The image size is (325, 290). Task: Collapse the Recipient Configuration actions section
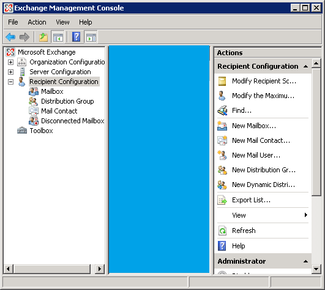[x=305, y=66]
